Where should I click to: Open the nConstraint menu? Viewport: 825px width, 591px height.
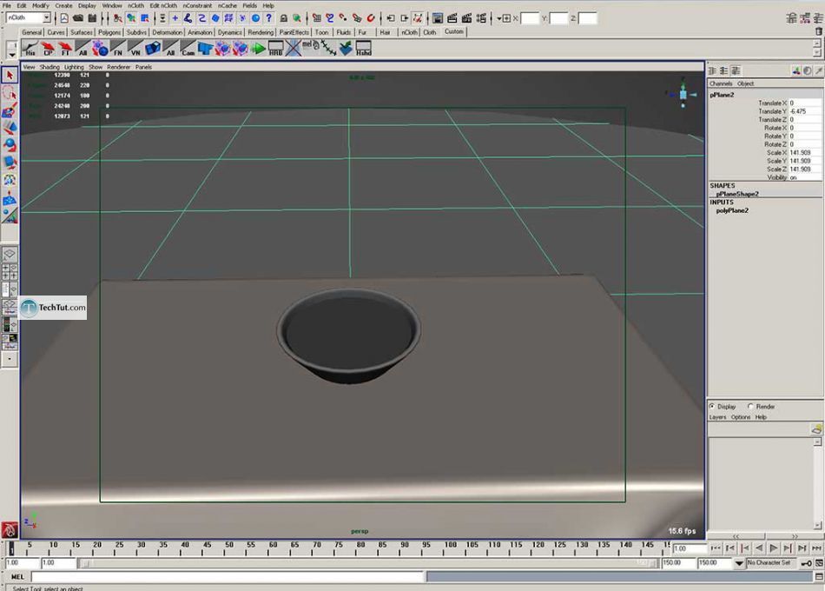coord(197,5)
